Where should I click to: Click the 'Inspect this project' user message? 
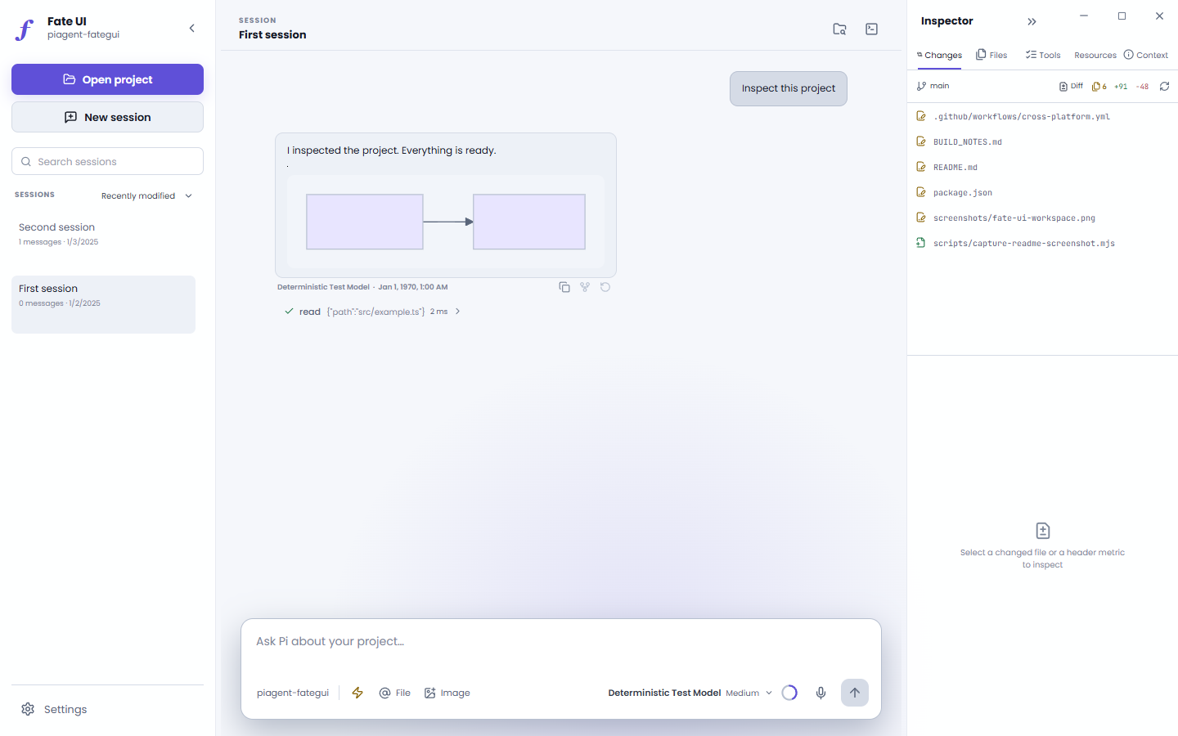coord(789,88)
